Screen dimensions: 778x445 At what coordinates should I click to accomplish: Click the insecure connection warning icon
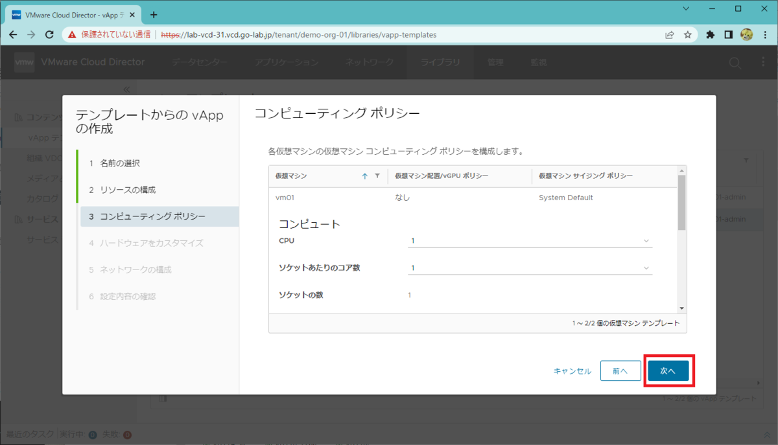[73, 35]
